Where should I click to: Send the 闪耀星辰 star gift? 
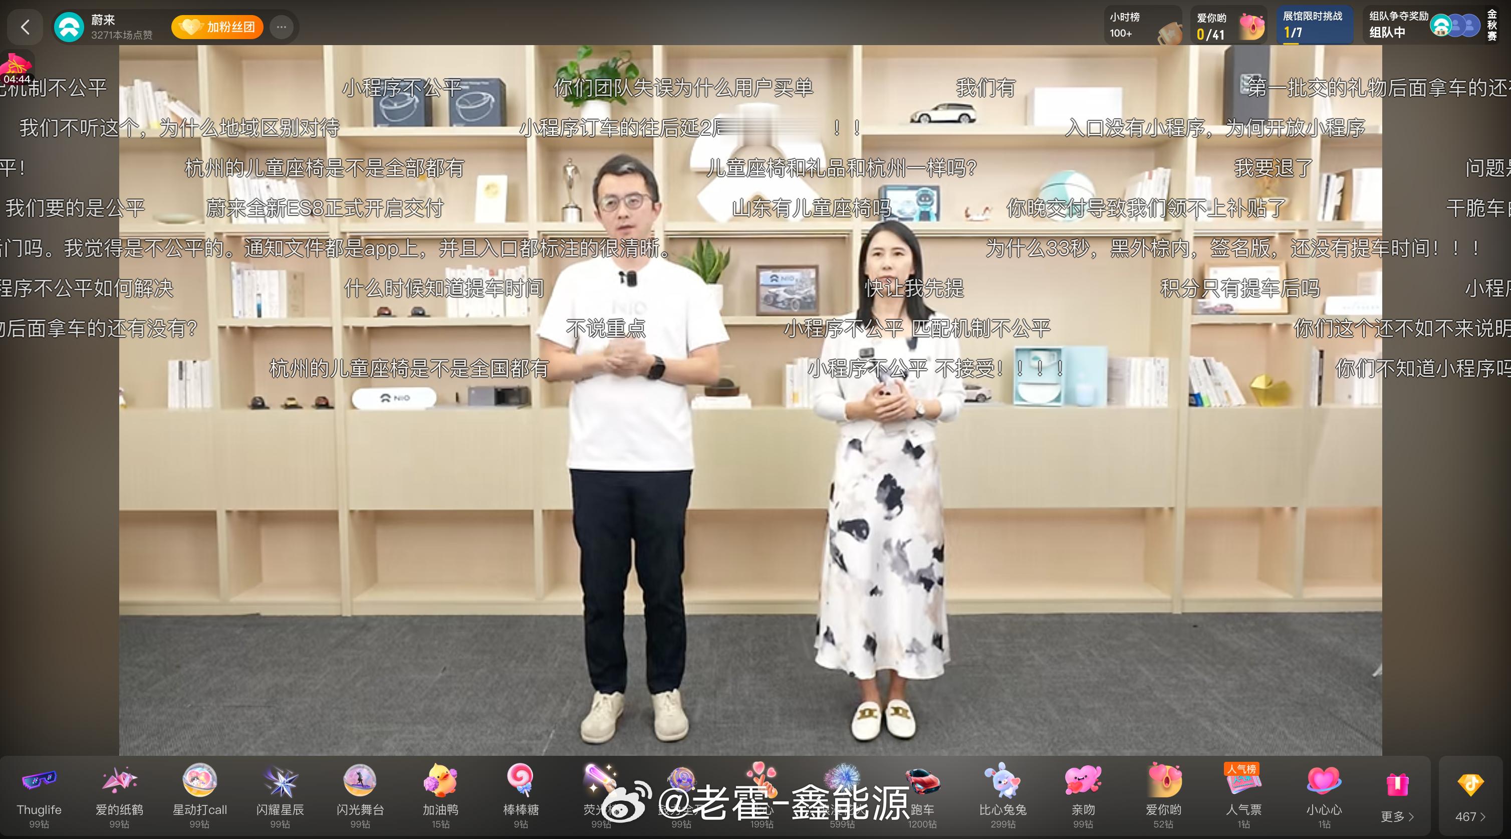pyautogui.click(x=280, y=797)
